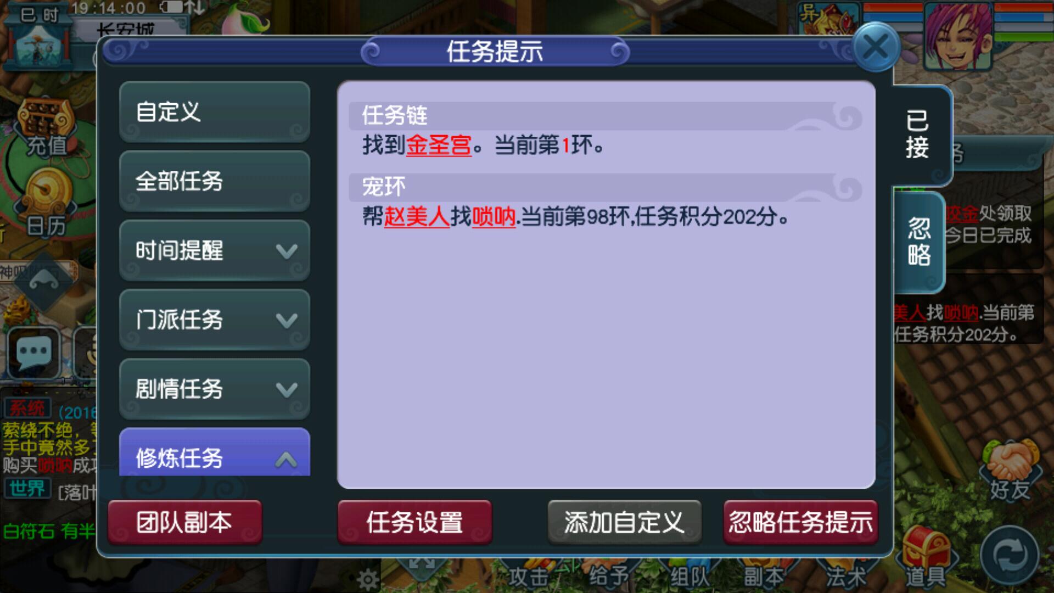
Task: Click the settings gear at bottom
Action: [x=368, y=578]
